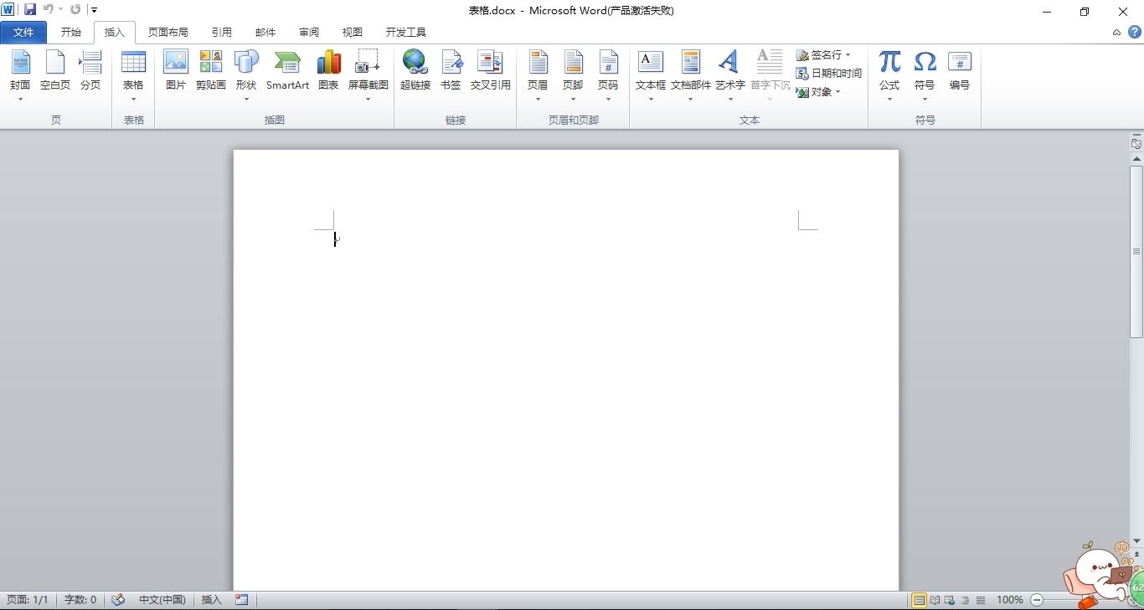
Task: Switch to print layout view
Action: (x=920, y=600)
